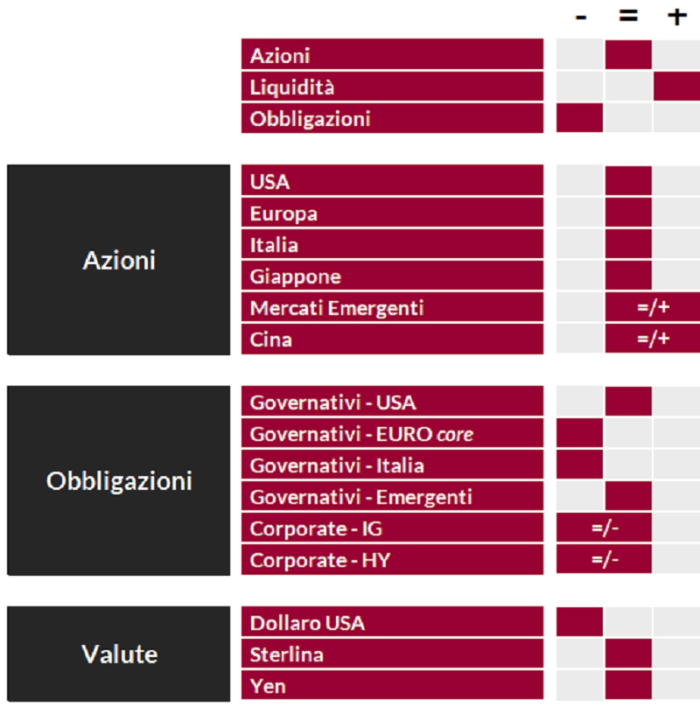Click the plus symbol column header
Viewport: 700px width, 714px height.
point(676,17)
